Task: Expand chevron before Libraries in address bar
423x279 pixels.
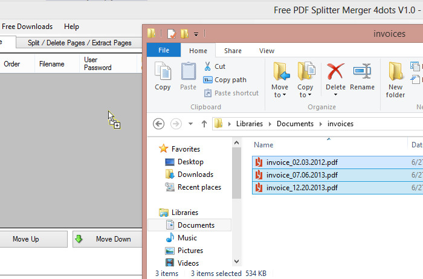Action: pyautogui.click(x=229, y=124)
